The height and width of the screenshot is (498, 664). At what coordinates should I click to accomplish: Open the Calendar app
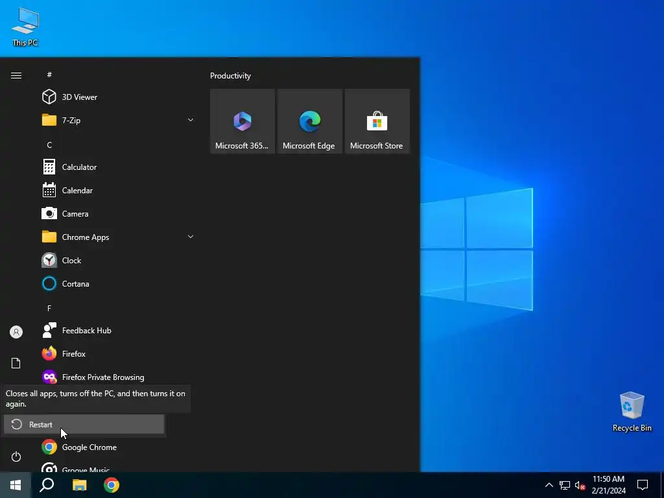click(117, 190)
